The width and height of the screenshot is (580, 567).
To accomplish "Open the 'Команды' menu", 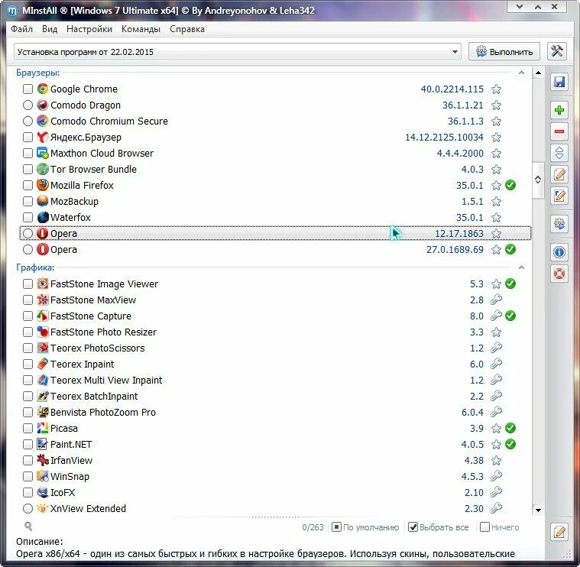I will 141,29.
